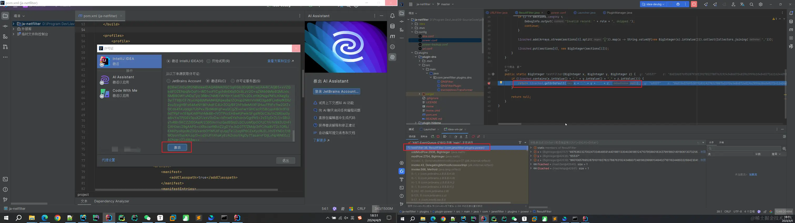Image resolution: width=795 pixels, height=223 pixels.
Task: Switch to '控制台' console tab in debugger
Action: coord(424,137)
